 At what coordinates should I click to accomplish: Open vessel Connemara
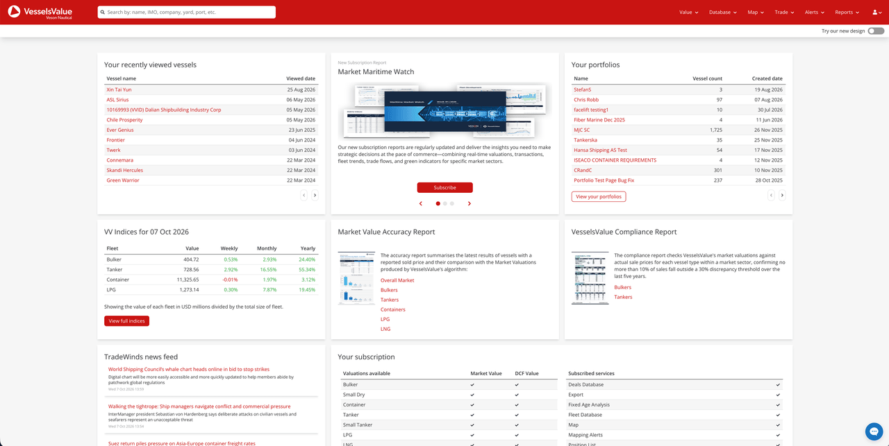119,160
